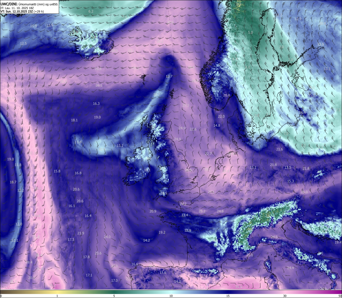Click the 19.2 value west of France
The image size is (342, 298).
pyautogui.click(x=162, y=232)
